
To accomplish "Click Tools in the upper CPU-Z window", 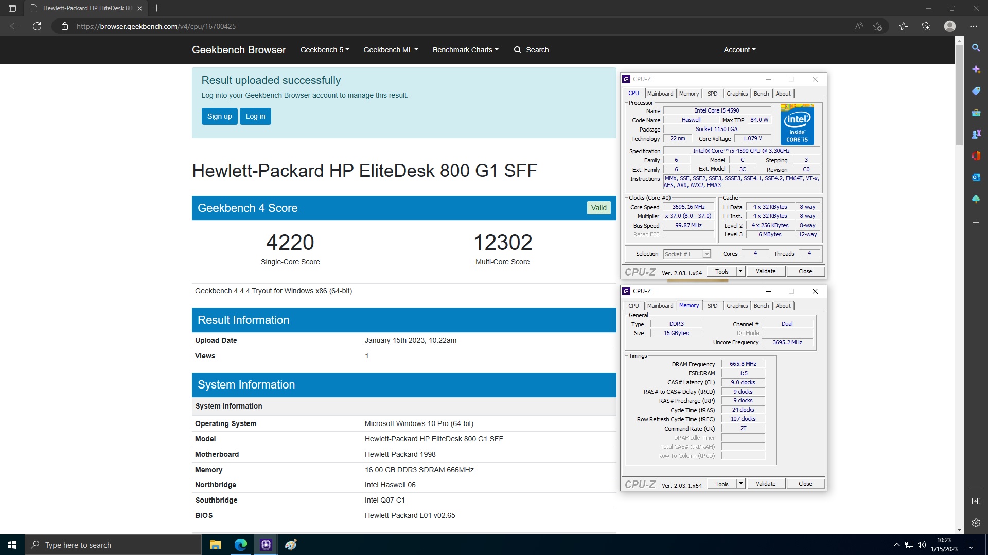I will point(721,271).
